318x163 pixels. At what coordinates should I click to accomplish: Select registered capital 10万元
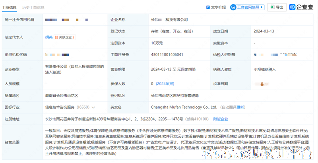[157, 43]
